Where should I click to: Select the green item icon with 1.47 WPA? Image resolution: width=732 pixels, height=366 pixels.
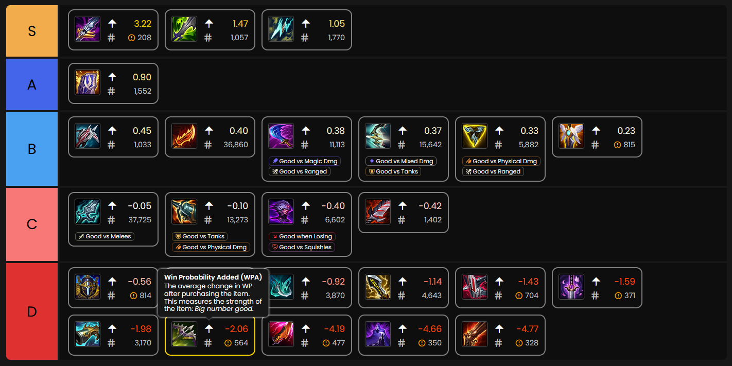point(184,29)
